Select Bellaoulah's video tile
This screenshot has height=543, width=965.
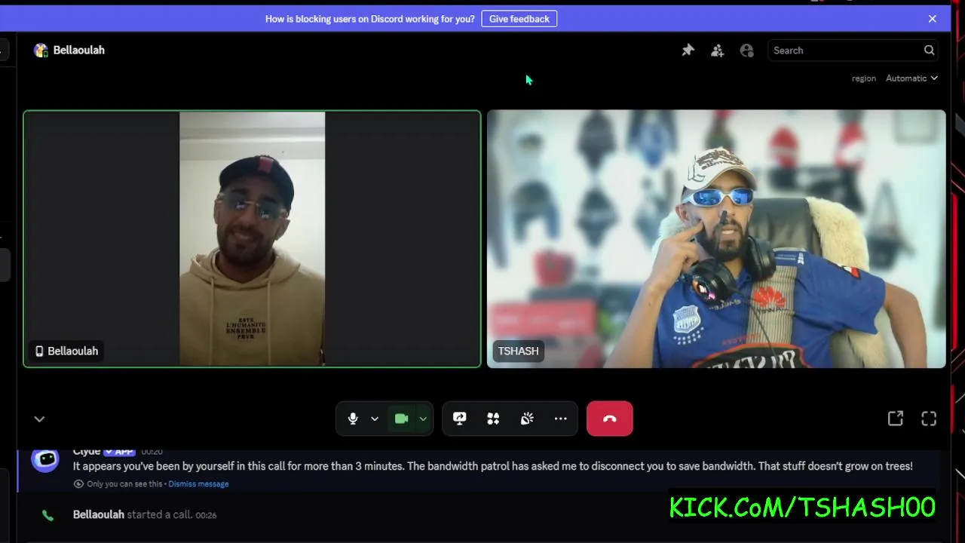coord(252,239)
